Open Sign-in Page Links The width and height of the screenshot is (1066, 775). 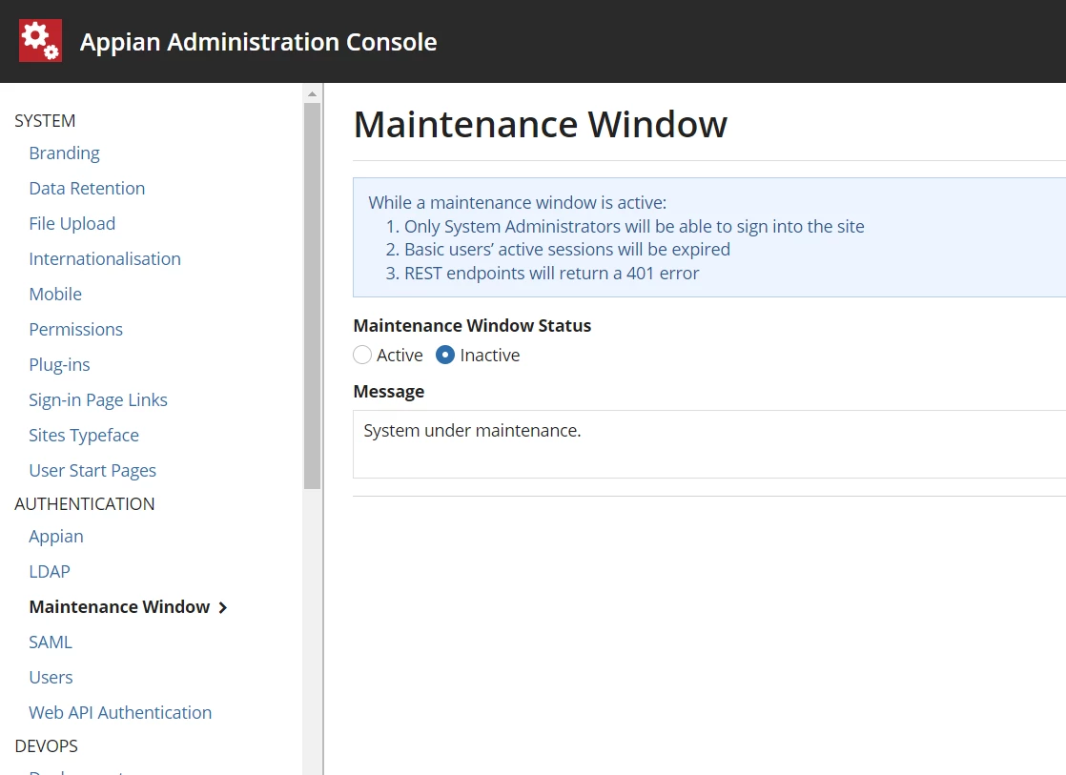click(98, 400)
